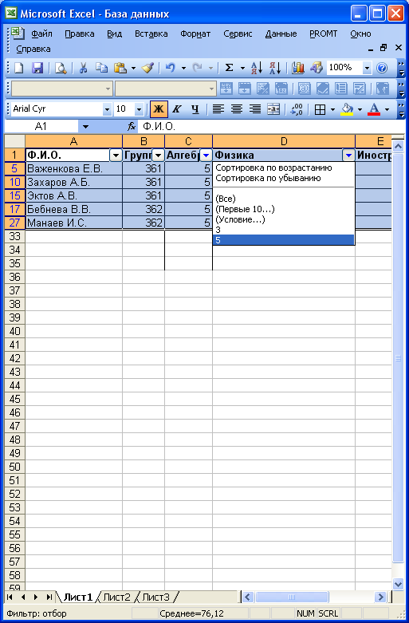
Task: Launch the chart wizard icon
Action: coord(298,69)
